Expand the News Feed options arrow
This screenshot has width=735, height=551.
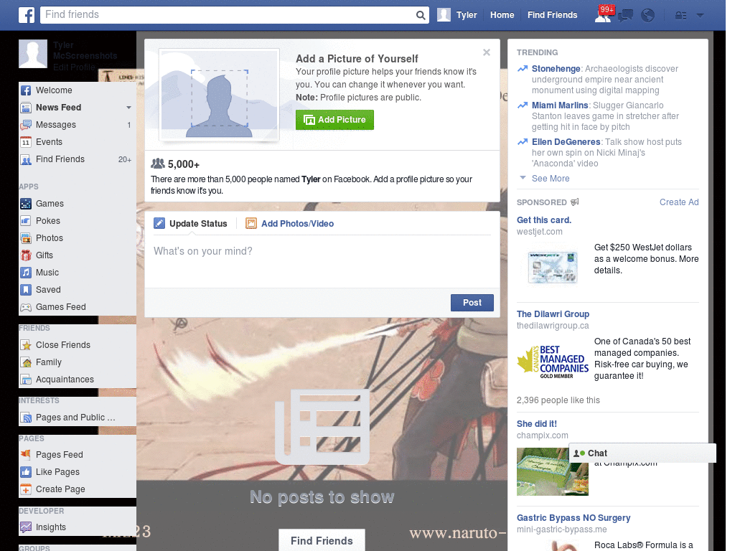tap(128, 108)
